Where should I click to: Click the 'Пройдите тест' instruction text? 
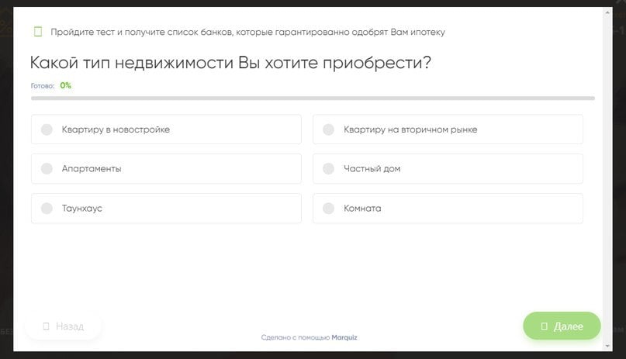click(x=247, y=32)
